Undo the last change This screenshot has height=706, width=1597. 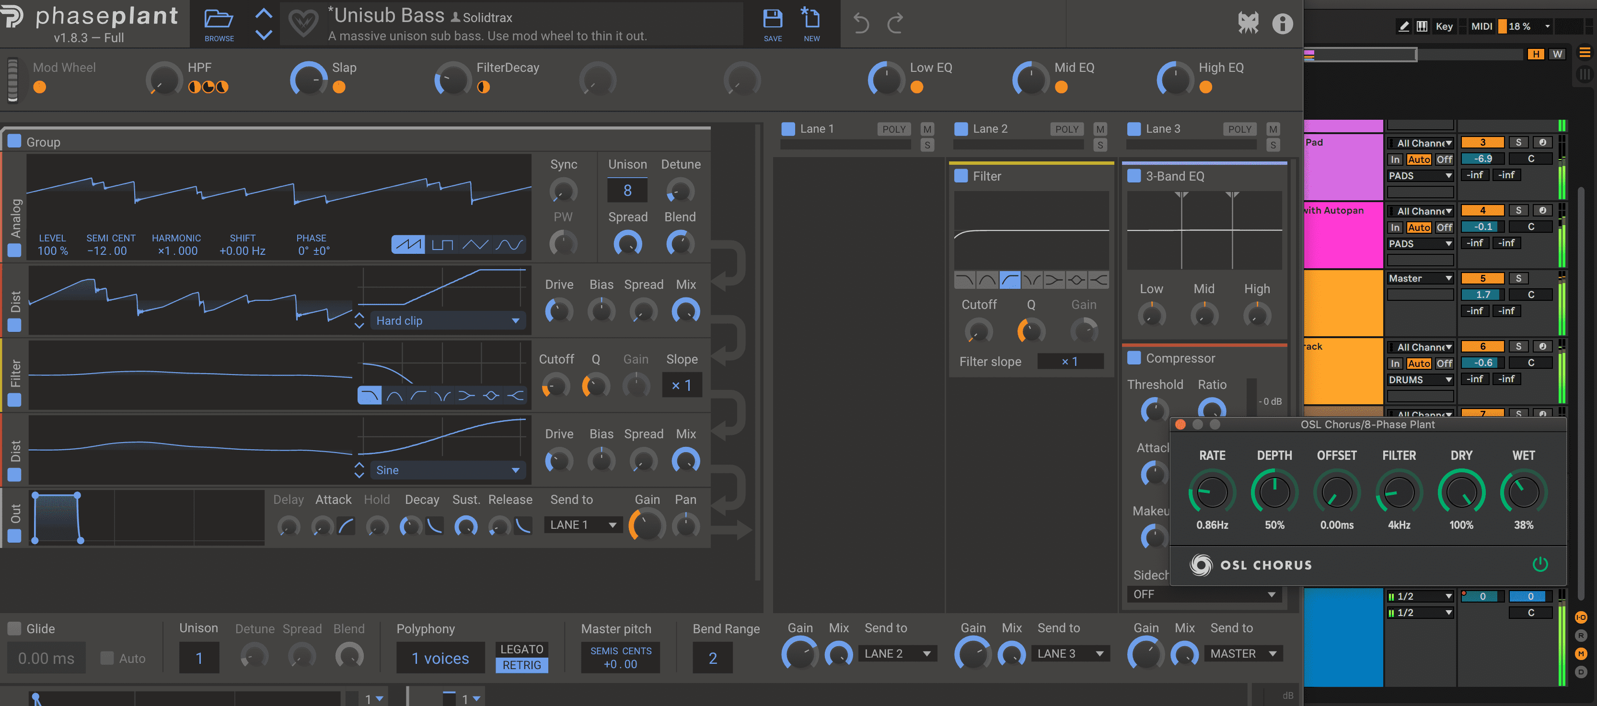pos(860,23)
